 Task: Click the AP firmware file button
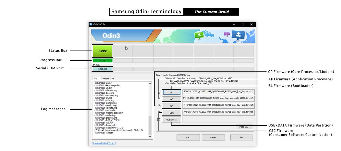(172, 99)
